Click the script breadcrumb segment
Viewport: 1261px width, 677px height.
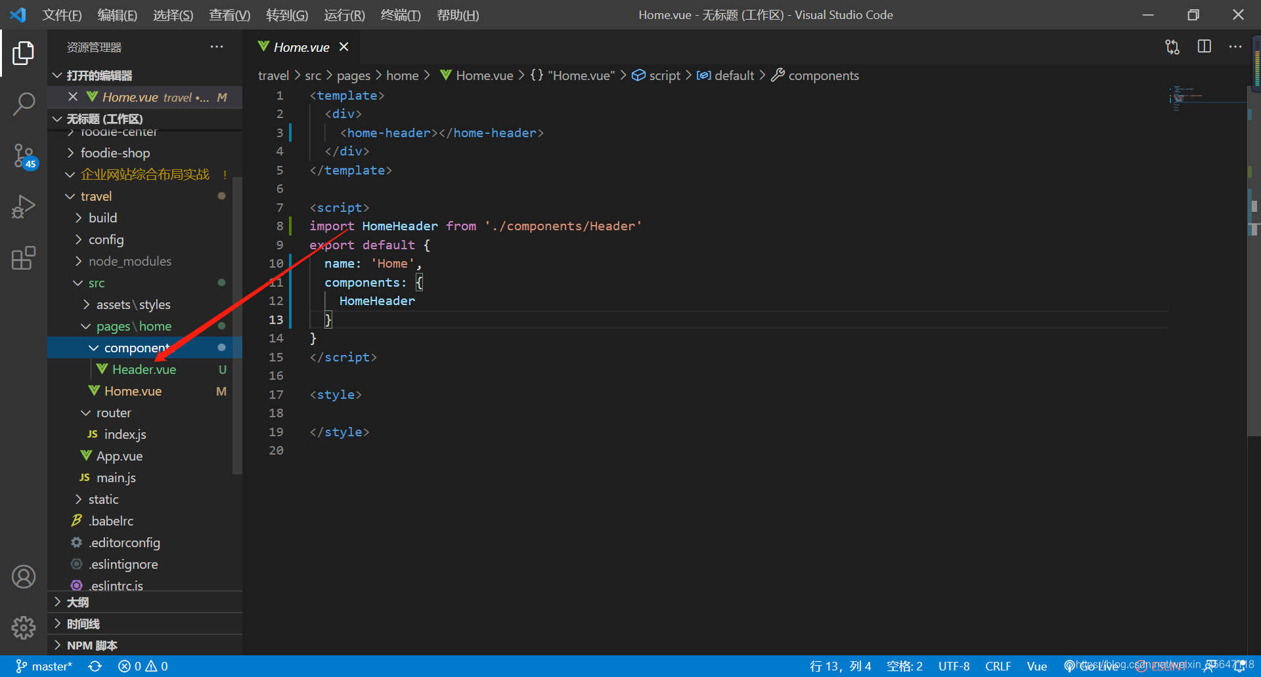pyautogui.click(x=657, y=75)
